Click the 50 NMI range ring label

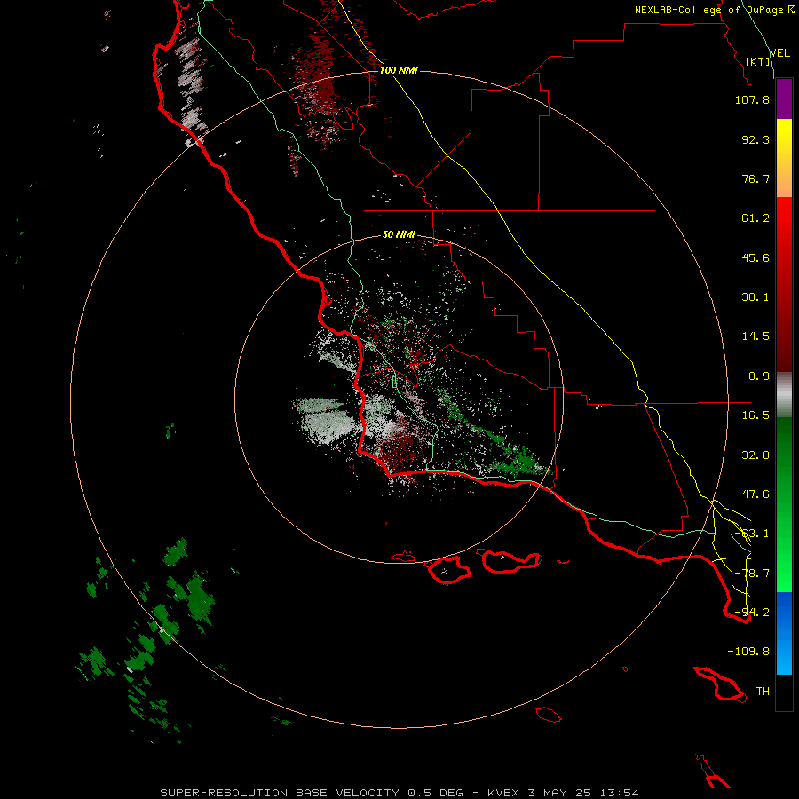pyautogui.click(x=399, y=234)
